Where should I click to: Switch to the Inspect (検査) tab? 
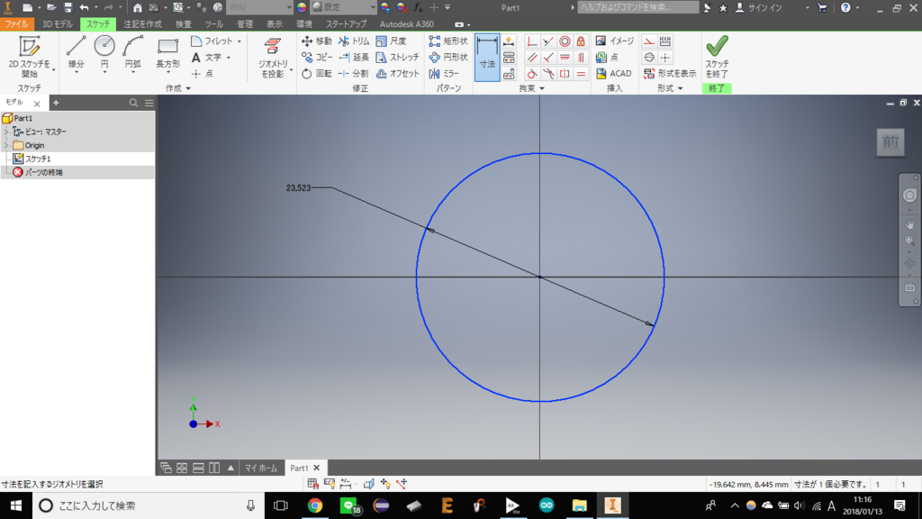tap(184, 24)
